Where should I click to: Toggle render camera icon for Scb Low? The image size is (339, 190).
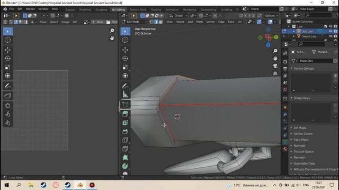(x=335, y=31)
